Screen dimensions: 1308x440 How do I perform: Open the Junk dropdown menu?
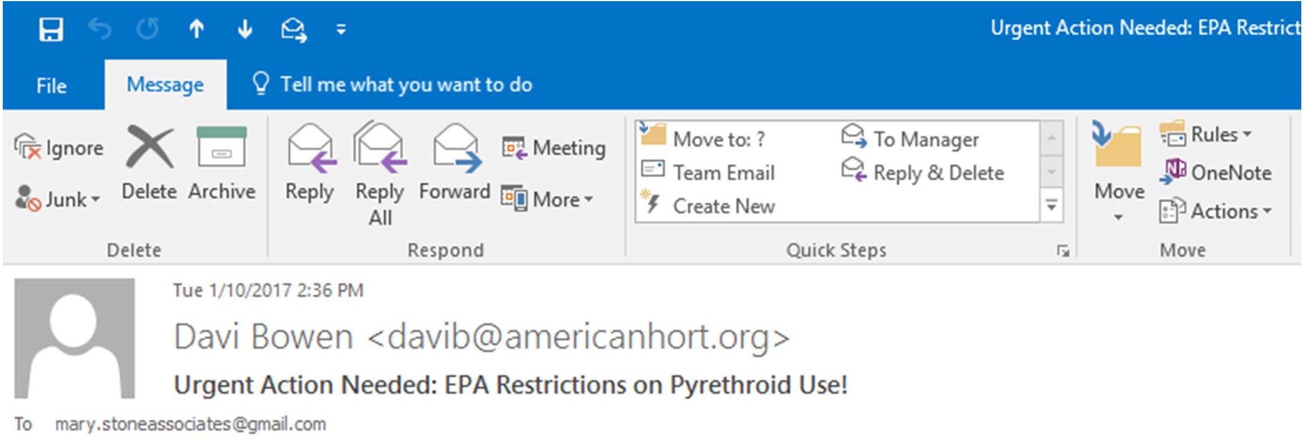[x=60, y=199]
